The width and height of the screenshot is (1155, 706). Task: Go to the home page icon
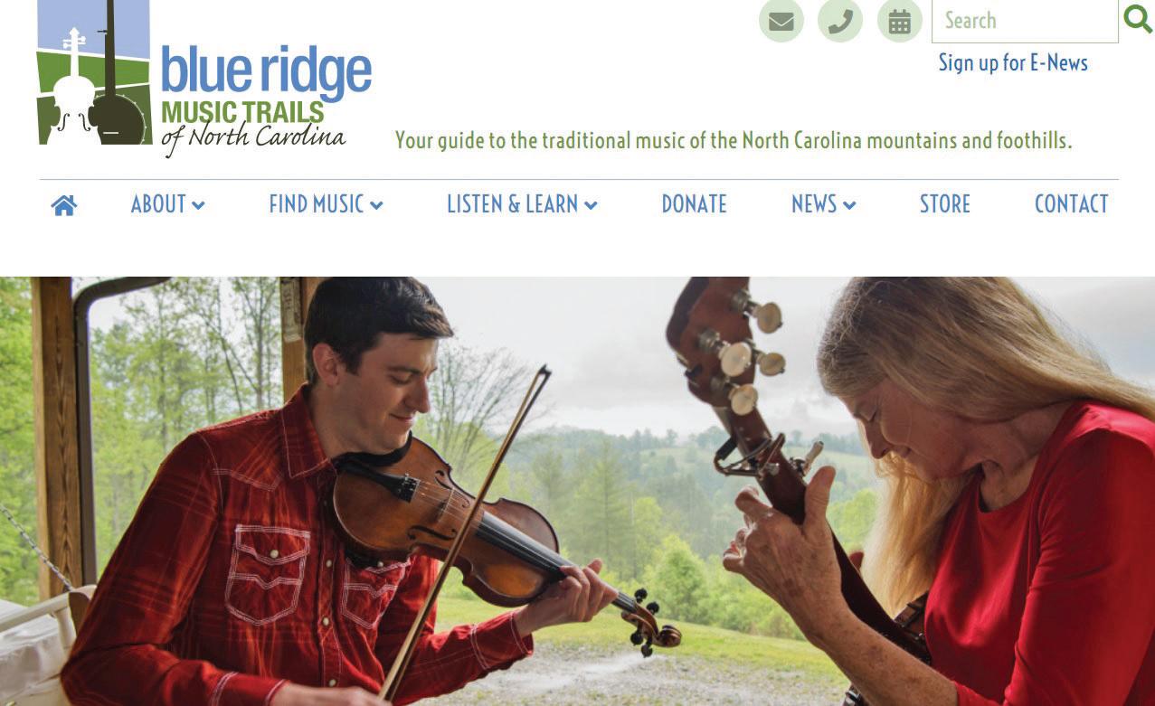[x=64, y=205]
